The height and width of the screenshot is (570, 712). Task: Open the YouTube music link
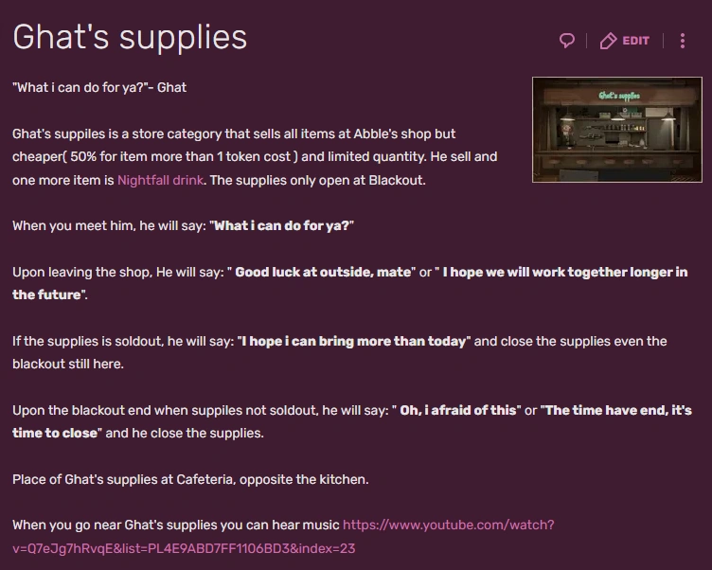point(448,525)
